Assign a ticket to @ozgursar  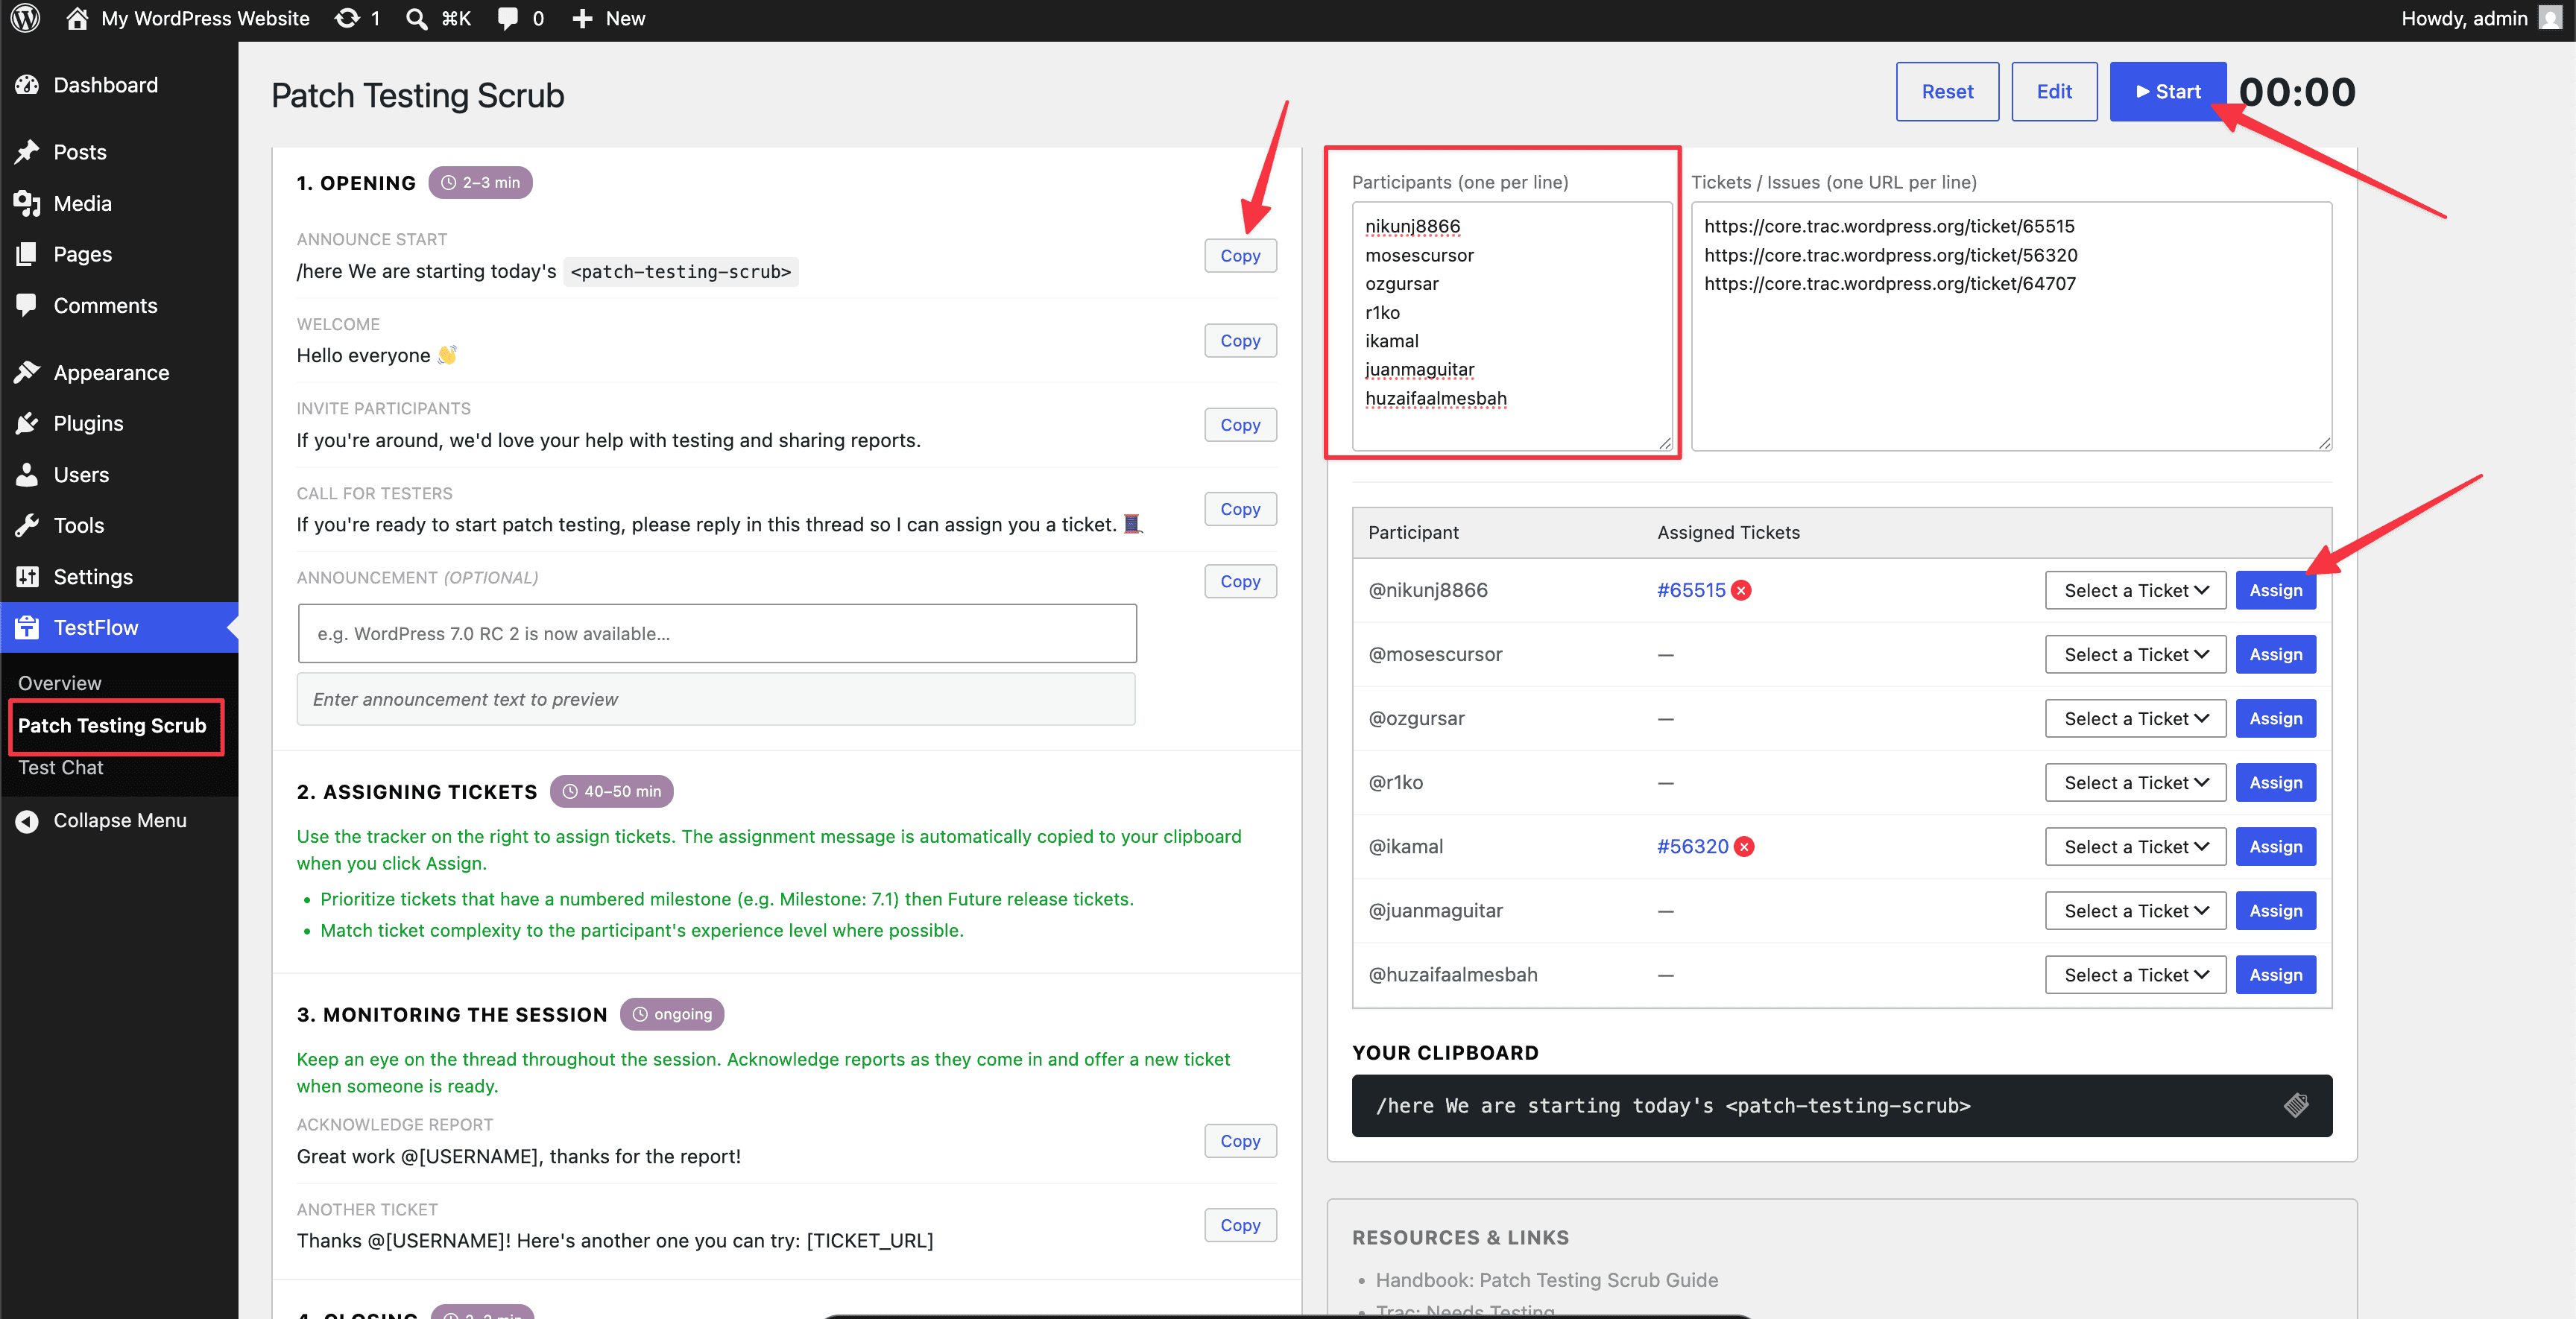pyautogui.click(x=2275, y=718)
